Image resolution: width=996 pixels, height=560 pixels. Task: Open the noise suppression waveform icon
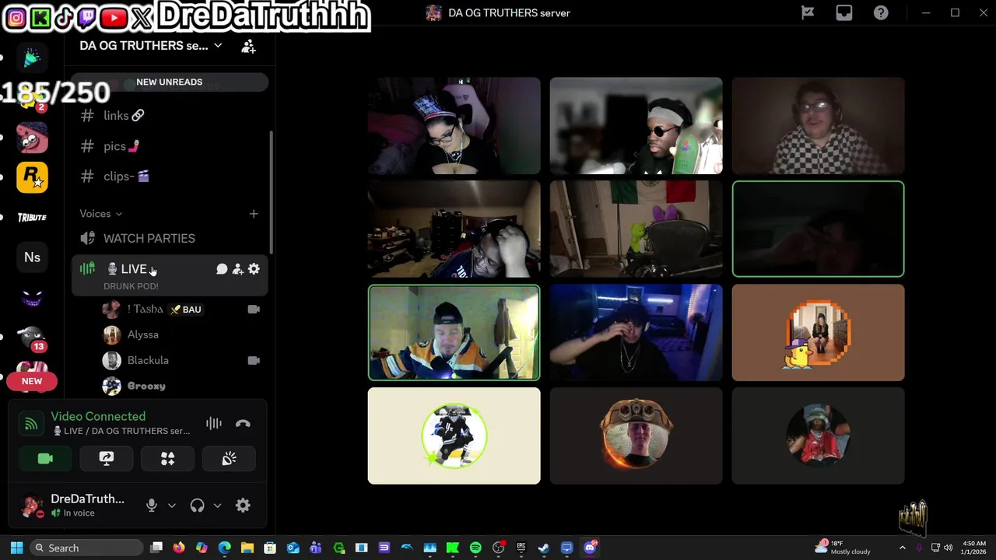click(x=214, y=424)
